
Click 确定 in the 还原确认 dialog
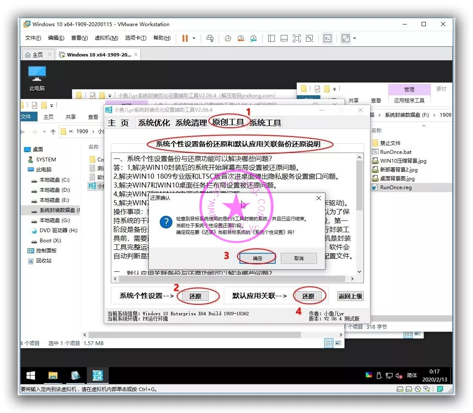(x=257, y=258)
